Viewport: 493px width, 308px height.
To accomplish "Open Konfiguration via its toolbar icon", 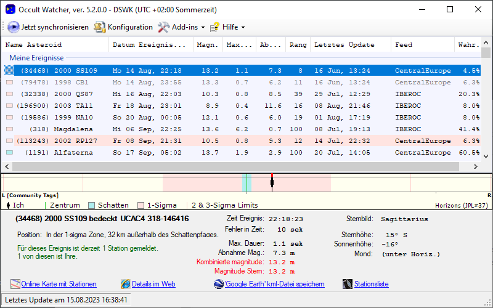I will [x=100, y=27].
